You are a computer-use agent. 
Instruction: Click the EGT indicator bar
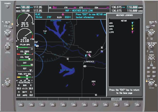point(25,71)
